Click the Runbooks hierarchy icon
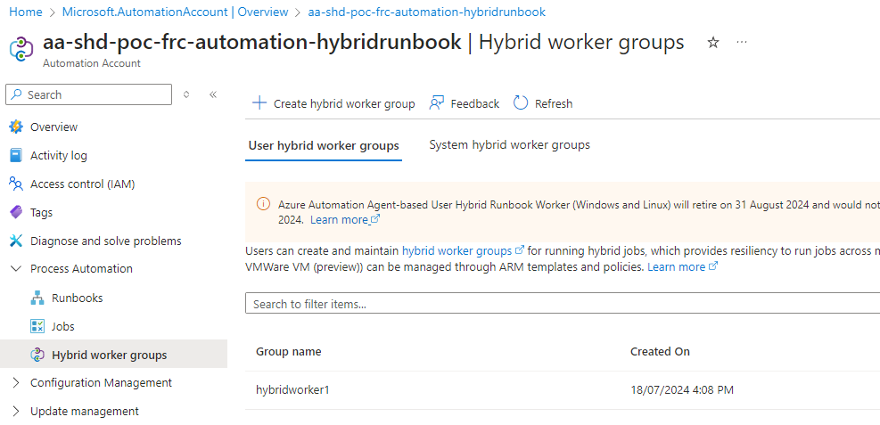 coord(37,298)
